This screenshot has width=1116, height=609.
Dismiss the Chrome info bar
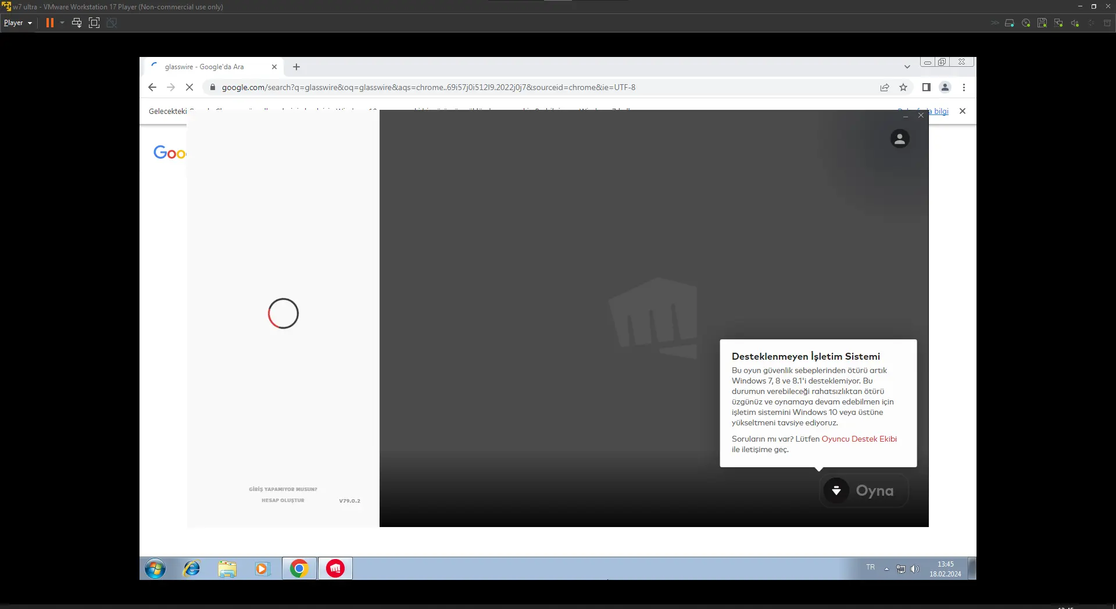963,111
